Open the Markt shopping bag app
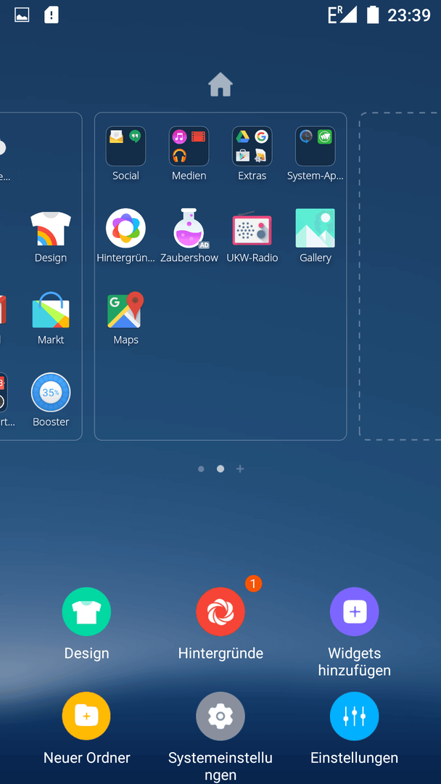Image resolution: width=441 pixels, height=784 pixels. click(x=51, y=310)
